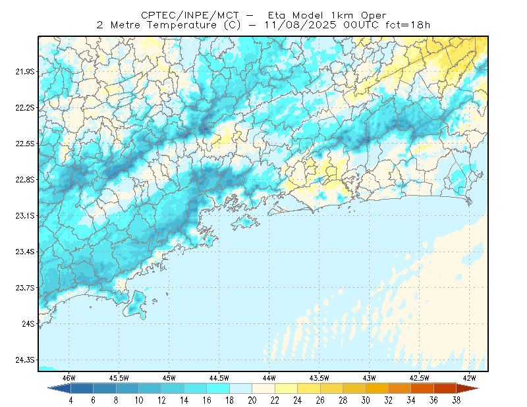Screen dimensions: 527x407
Task: Click the 44W longitude axis label
Action: (x=269, y=378)
